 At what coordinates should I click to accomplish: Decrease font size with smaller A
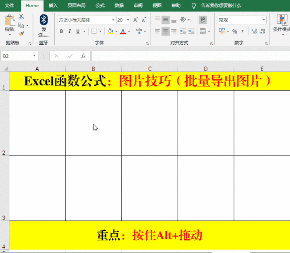144,20
